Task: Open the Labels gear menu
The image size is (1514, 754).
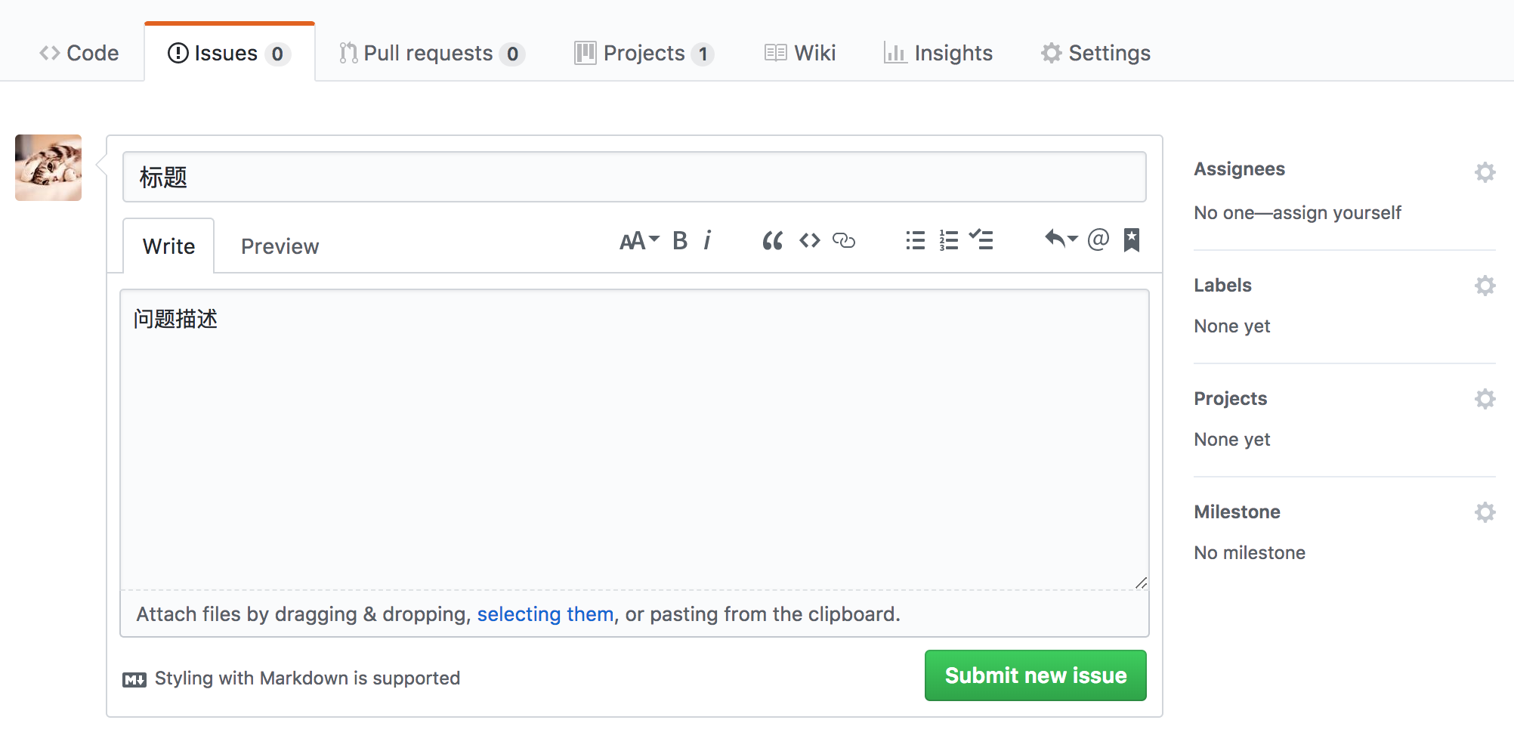Action: (1485, 286)
